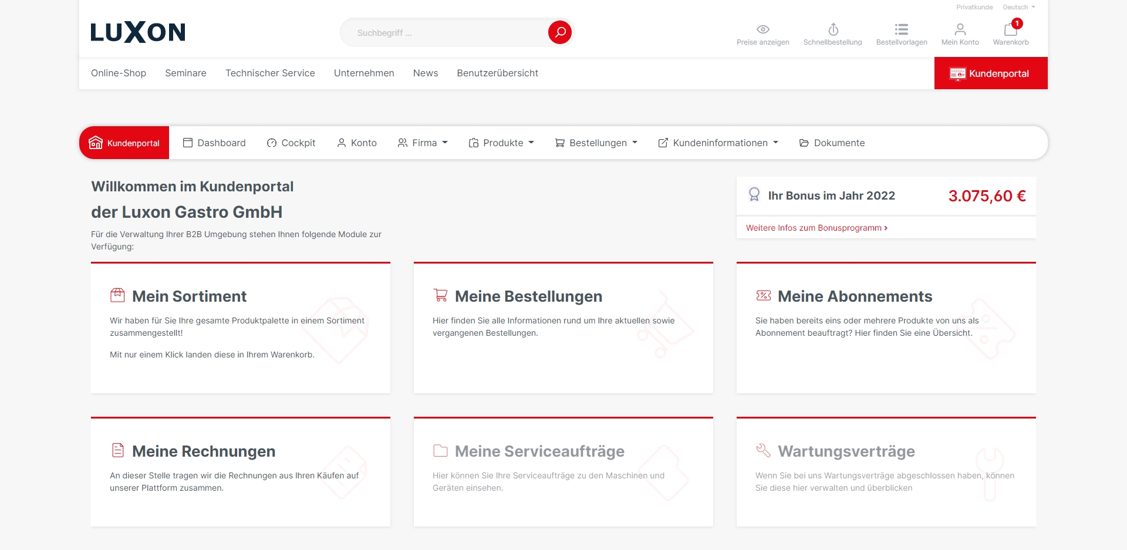Open the Cockpit gauge item

click(x=291, y=143)
